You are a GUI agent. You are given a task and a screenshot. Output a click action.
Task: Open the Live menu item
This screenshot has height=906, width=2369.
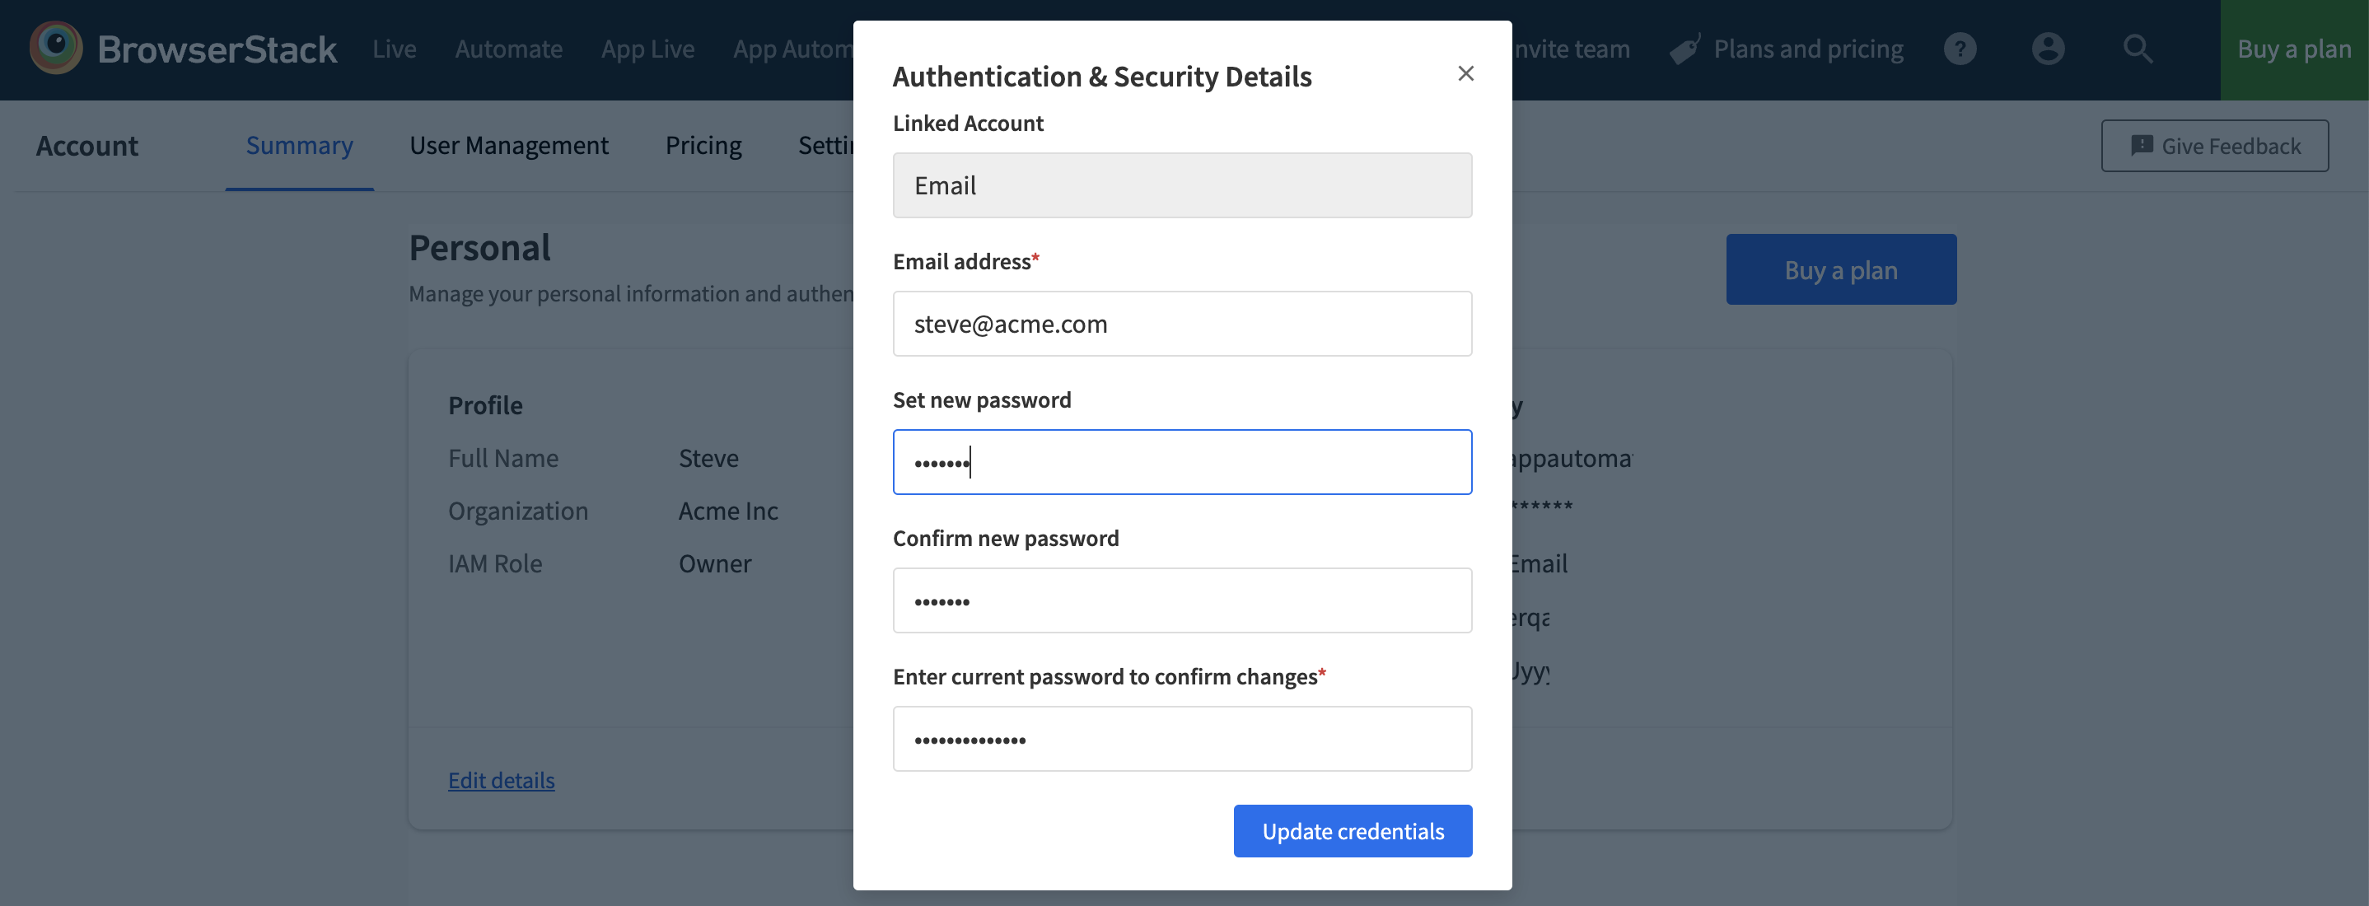click(394, 49)
